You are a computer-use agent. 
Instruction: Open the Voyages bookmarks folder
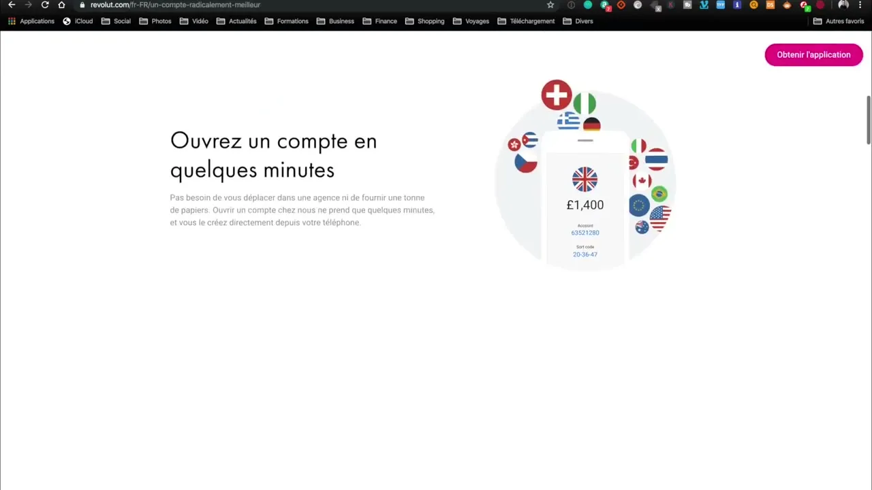(x=471, y=21)
